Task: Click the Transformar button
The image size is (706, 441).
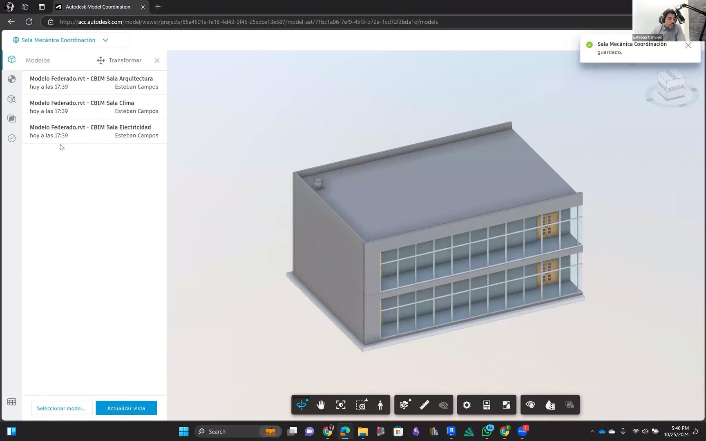Action: (119, 60)
